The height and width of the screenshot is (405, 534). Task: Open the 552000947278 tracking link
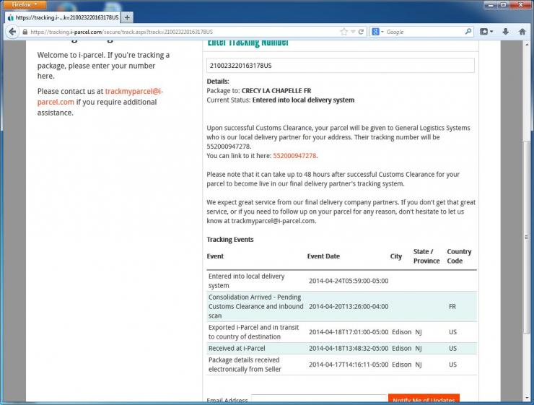point(294,156)
